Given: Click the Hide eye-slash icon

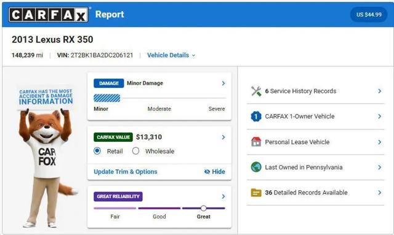Looking at the screenshot, I should click(207, 172).
